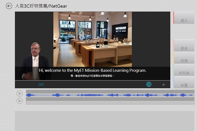Play the lower recorded audio track

(x=20, y=101)
